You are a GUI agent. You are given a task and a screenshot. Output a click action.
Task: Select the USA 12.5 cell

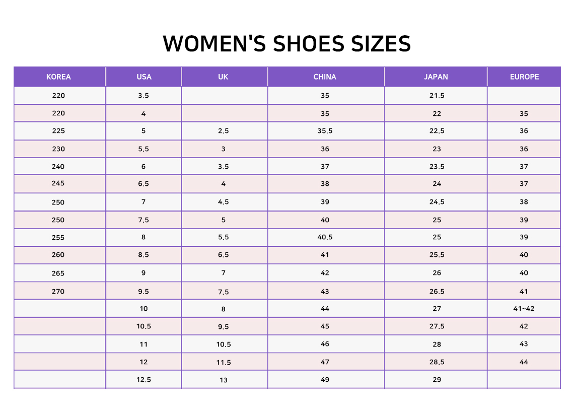click(143, 379)
